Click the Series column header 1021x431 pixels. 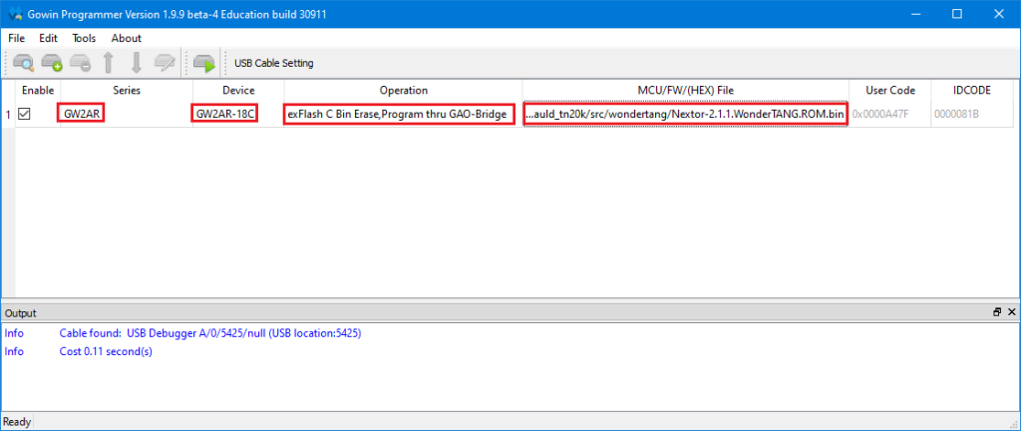click(x=127, y=91)
